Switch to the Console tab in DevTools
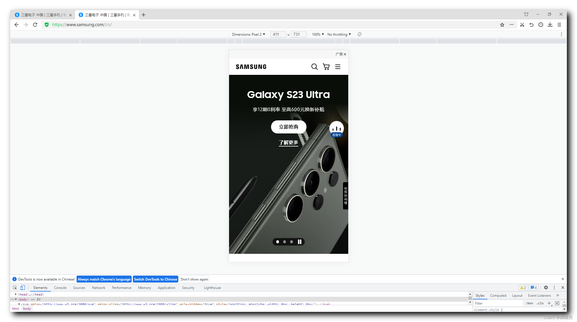577x322 pixels. pos(60,287)
